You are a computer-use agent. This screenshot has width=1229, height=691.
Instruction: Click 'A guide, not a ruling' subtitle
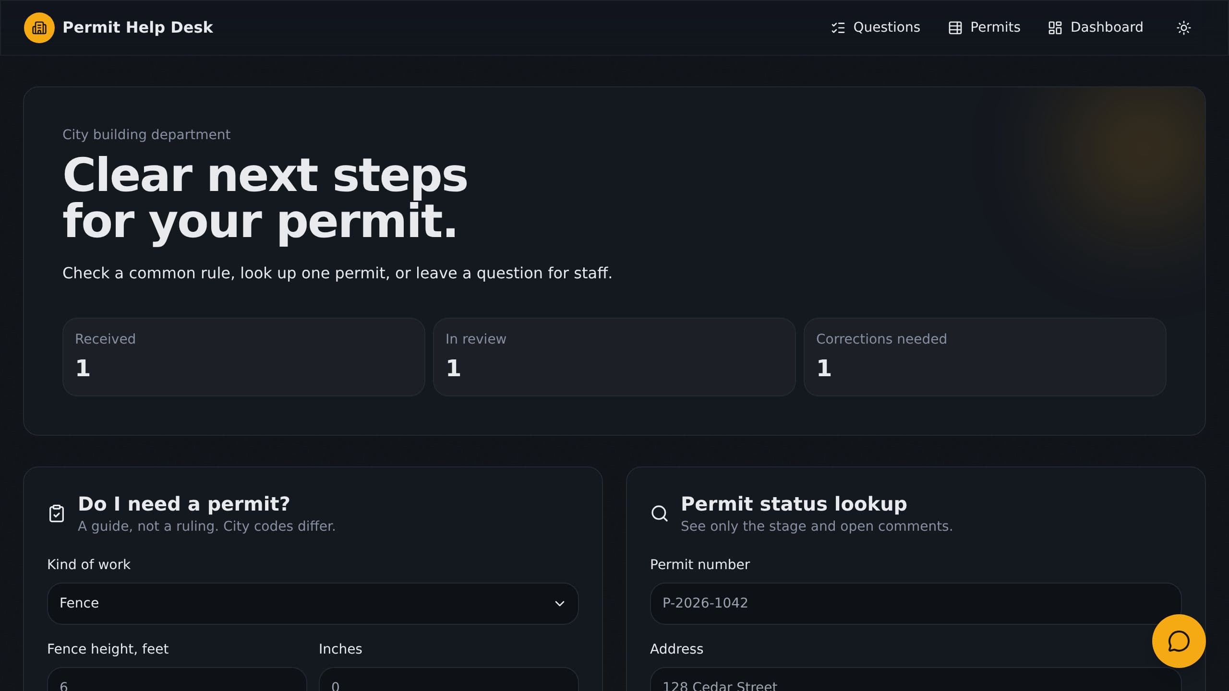click(206, 526)
